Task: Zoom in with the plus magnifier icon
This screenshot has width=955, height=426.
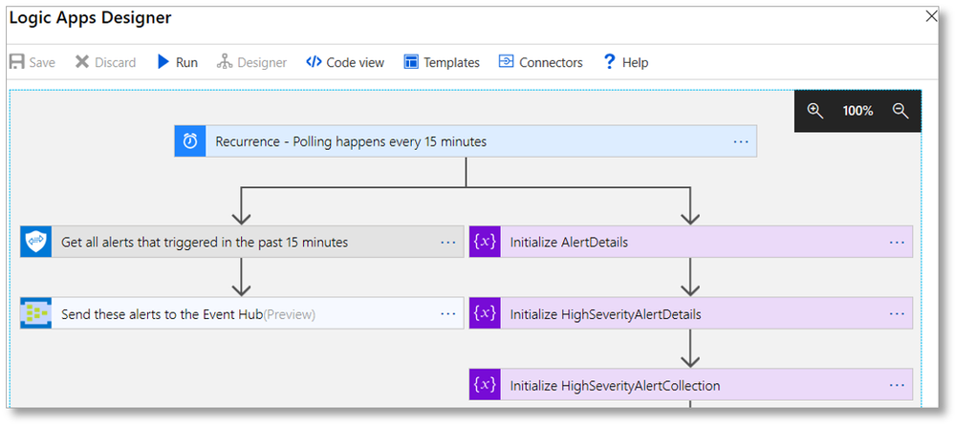Action: (814, 111)
